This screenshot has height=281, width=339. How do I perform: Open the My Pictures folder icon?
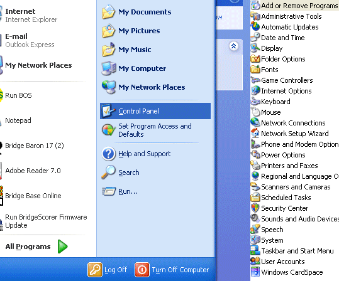click(x=108, y=31)
